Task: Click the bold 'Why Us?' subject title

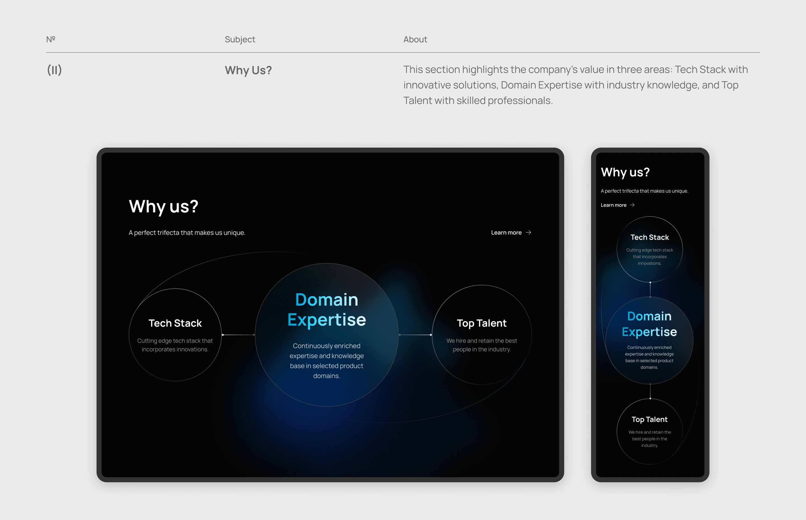Action: click(x=248, y=70)
